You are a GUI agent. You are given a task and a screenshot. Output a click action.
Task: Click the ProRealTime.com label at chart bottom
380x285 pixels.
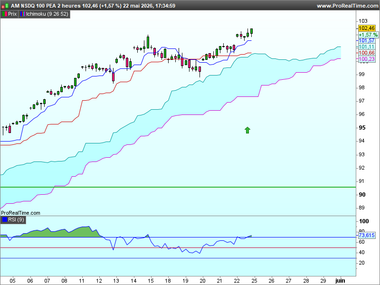click(20, 213)
